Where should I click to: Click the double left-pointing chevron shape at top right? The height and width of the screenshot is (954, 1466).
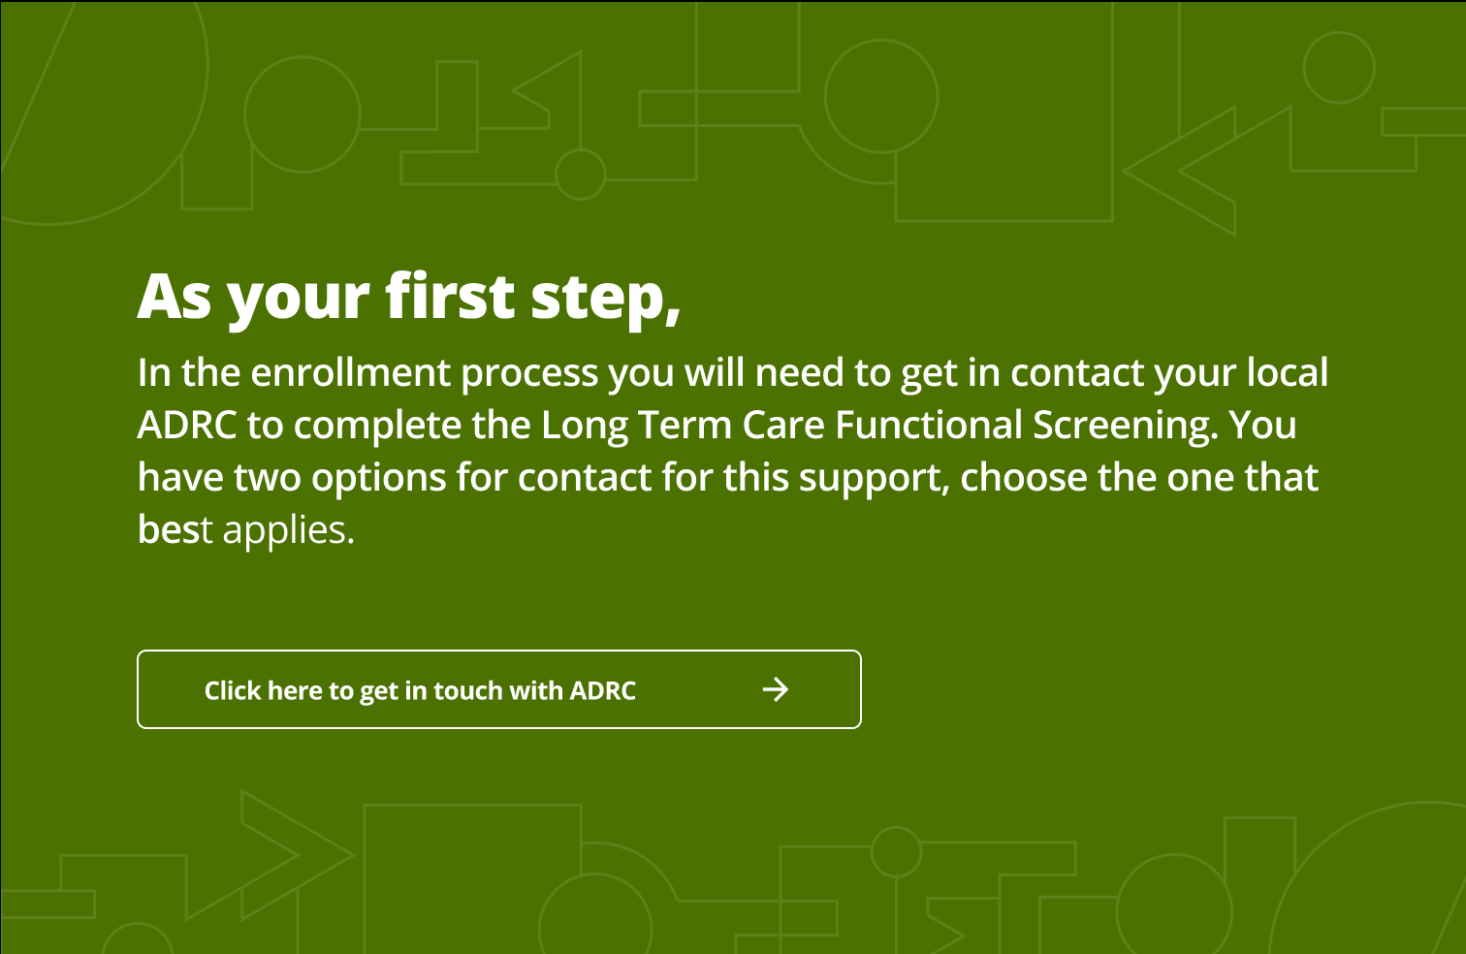coord(1207,171)
